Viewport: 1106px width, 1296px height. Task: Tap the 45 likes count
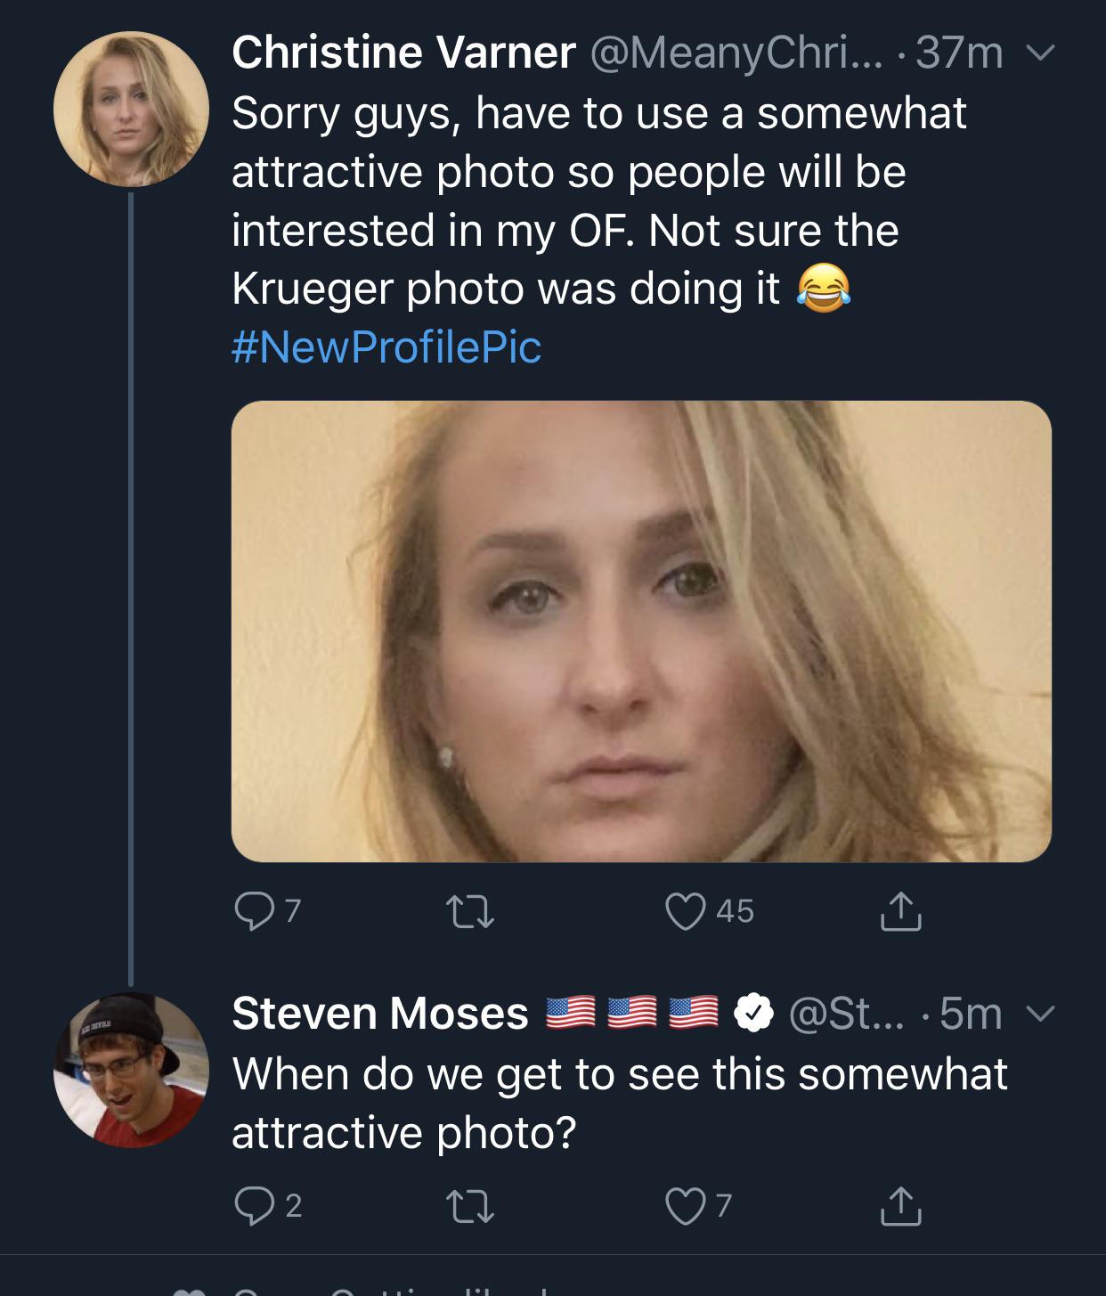[x=736, y=911]
